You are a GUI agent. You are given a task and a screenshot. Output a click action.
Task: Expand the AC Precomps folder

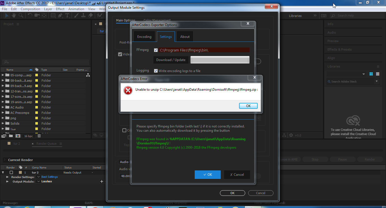tap(3, 113)
